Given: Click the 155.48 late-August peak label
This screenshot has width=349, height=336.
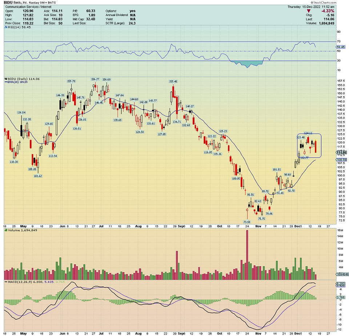Looking at the screenshot, I should (x=173, y=81).
